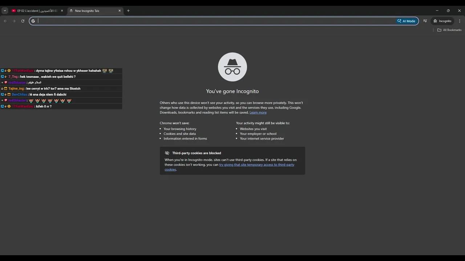Activate the AI Mode button

(407, 21)
